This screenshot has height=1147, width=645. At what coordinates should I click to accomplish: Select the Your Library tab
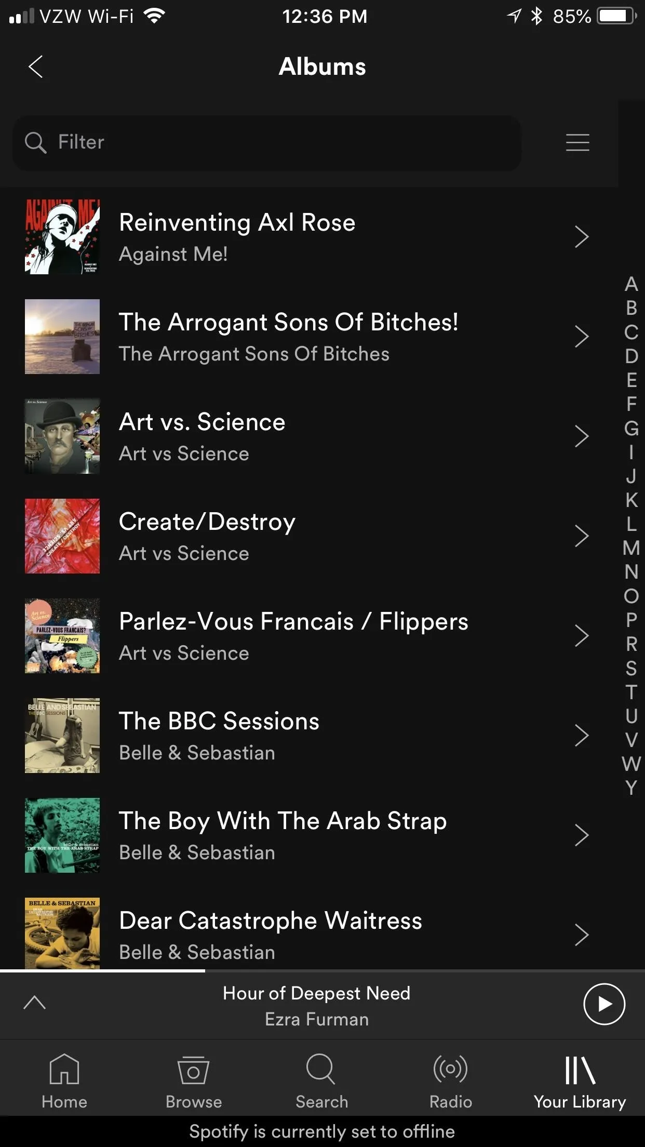pos(580,1081)
